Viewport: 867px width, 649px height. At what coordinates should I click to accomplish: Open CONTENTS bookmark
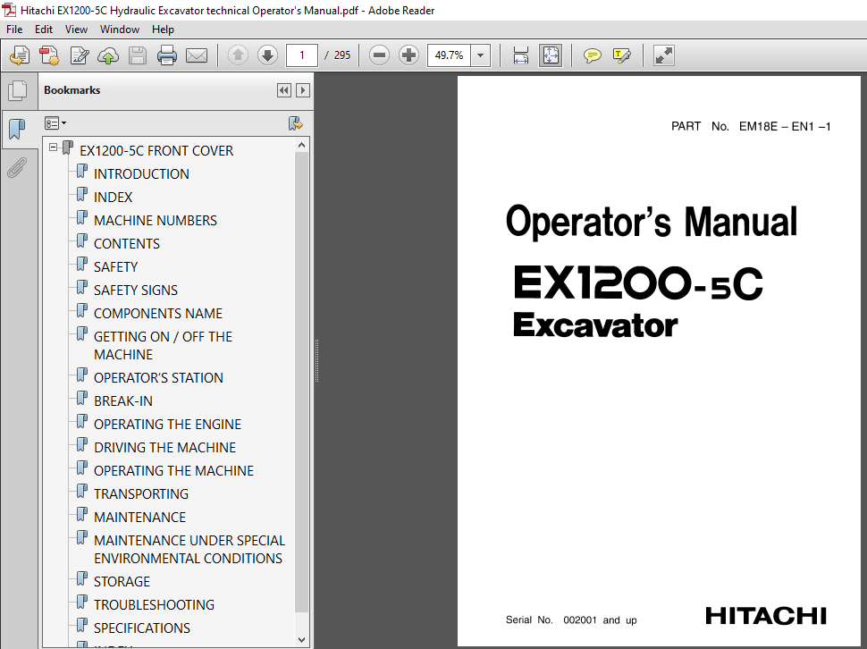pyautogui.click(x=127, y=244)
